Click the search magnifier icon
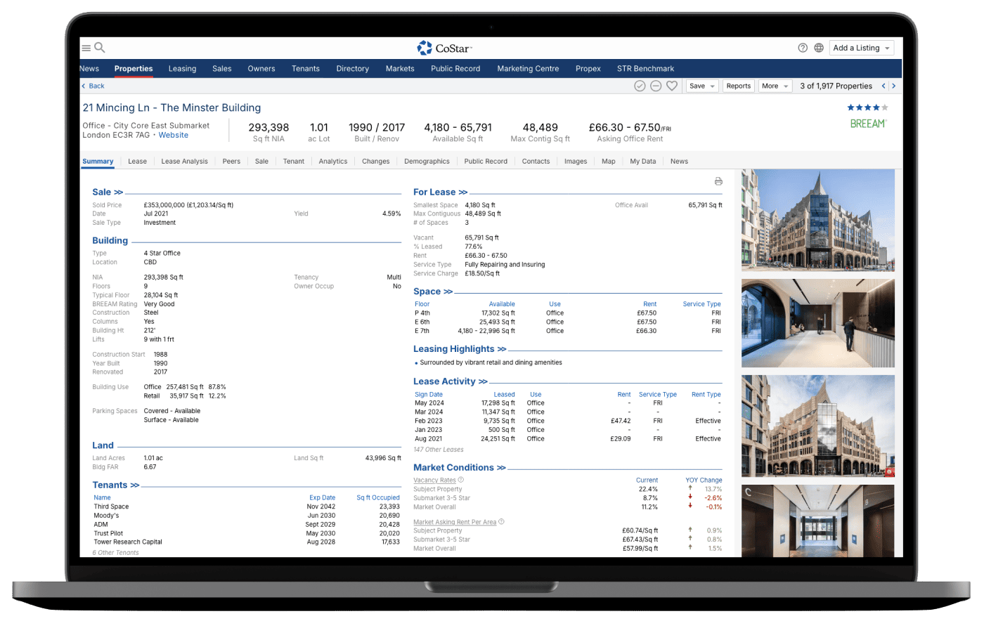Image resolution: width=984 pixels, height=628 pixels. click(100, 48)
